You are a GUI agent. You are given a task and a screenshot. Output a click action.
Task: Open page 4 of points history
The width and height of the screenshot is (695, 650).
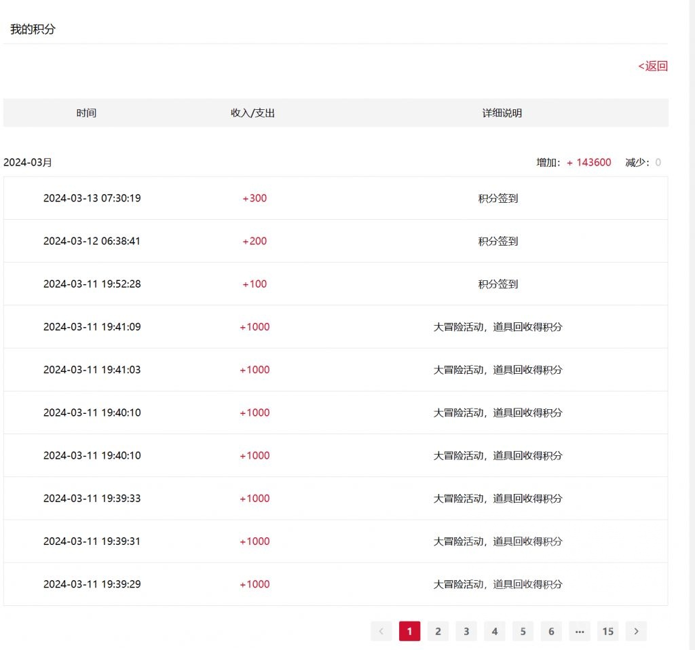pos(495,631)
